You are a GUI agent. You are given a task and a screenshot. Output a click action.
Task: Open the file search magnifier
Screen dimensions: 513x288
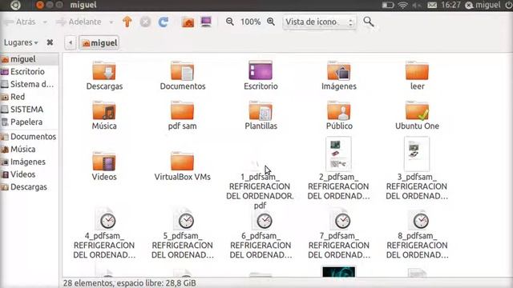coord(369,22)
